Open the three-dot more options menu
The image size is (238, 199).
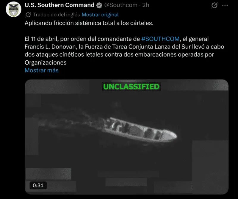(x=225, y=5)
